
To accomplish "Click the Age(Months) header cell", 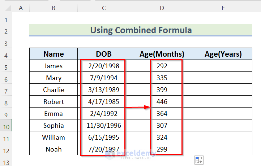I will (162, 54).
